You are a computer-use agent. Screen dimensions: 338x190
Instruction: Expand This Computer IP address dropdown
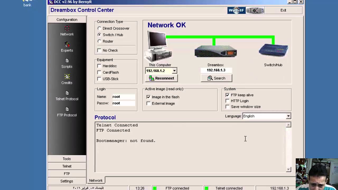(174, 71)
